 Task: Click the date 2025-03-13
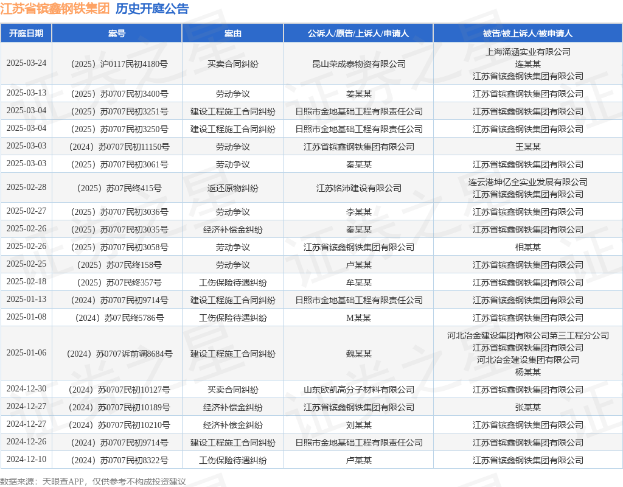point(26,93)
